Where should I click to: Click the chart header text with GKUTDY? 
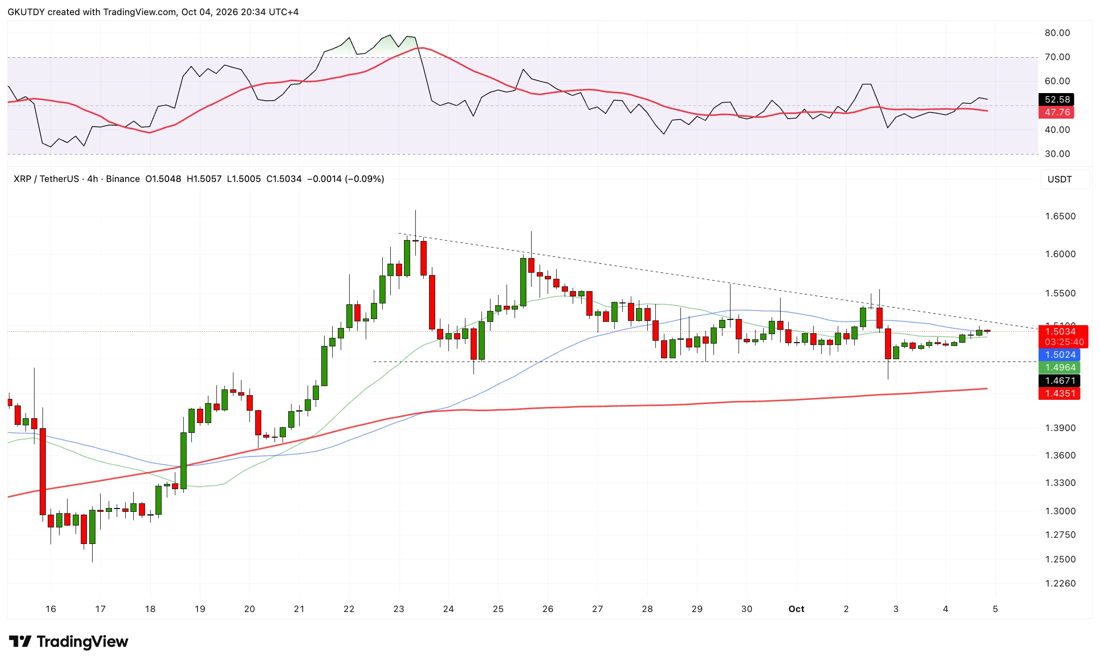[153, 12]
